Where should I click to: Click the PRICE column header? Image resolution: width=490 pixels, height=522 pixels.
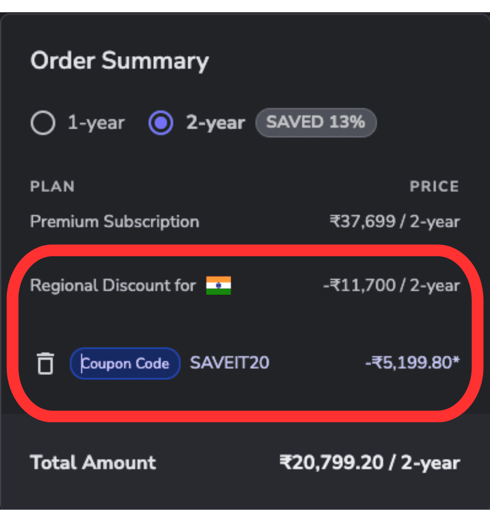pyautogui.click(x=434, y=187)
